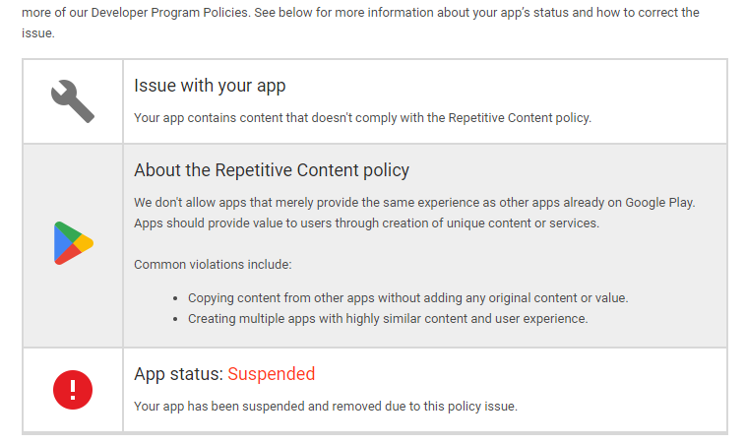Click the line about unique content or services
This screenshot has height=445, width=746.
tap(366, 223)
